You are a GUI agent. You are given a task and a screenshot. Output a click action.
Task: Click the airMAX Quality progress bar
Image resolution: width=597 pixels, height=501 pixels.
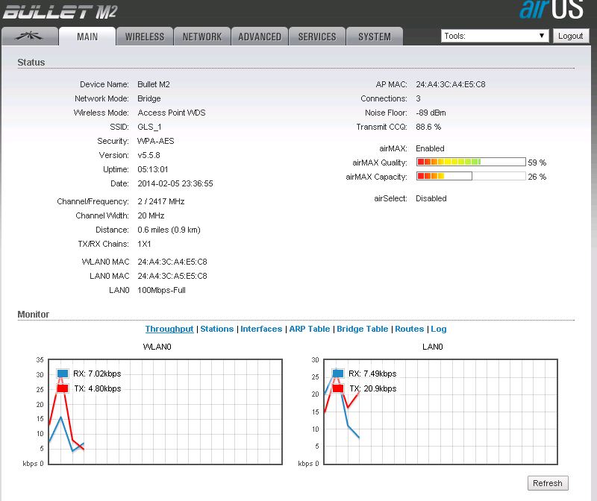[x=471, y=162]
